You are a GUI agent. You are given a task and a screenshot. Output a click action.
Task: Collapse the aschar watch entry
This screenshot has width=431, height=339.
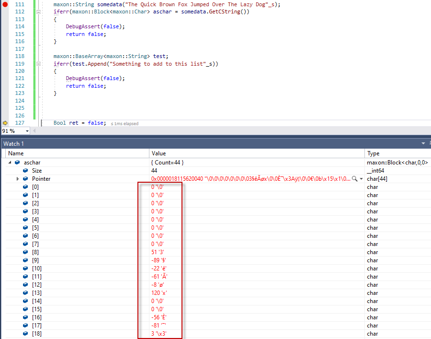point(10,163)
